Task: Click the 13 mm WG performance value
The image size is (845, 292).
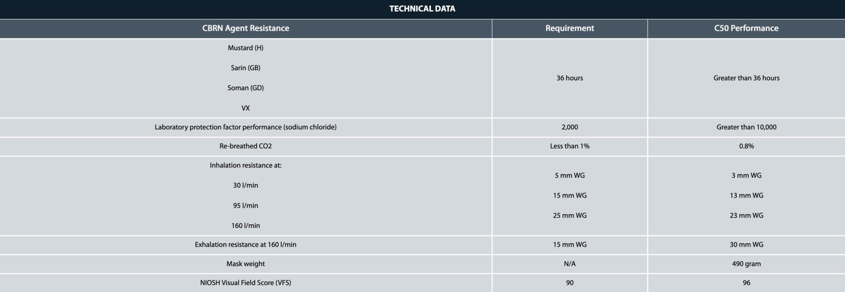Action: click(746, 195)
